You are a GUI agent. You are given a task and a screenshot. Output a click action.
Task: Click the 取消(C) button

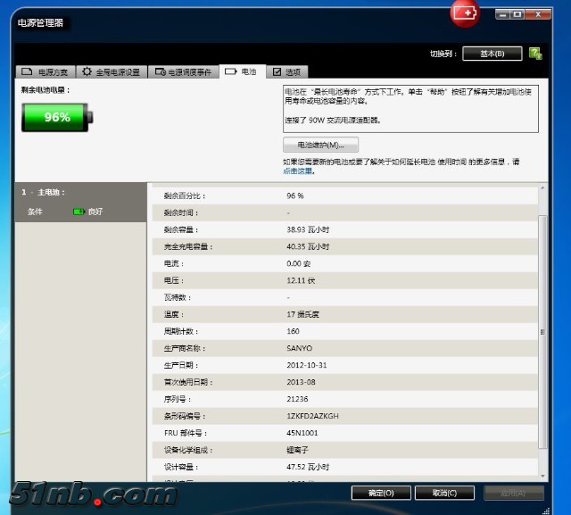point(444,493)
